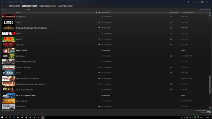Image resolution: width=212 pixels, height=119 pixels.
Task: Select The Lord of the Rings: War in the North
Action: 31,28
